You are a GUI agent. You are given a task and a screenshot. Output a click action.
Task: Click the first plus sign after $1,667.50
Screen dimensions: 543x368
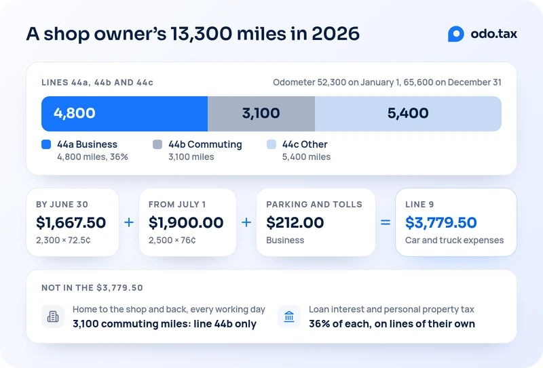(x=129, y=222)
